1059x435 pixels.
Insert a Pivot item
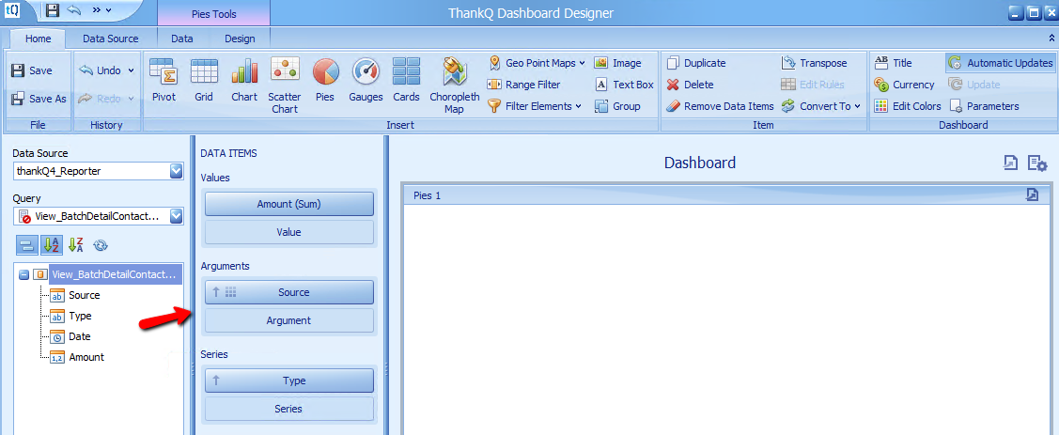(164, 81)
